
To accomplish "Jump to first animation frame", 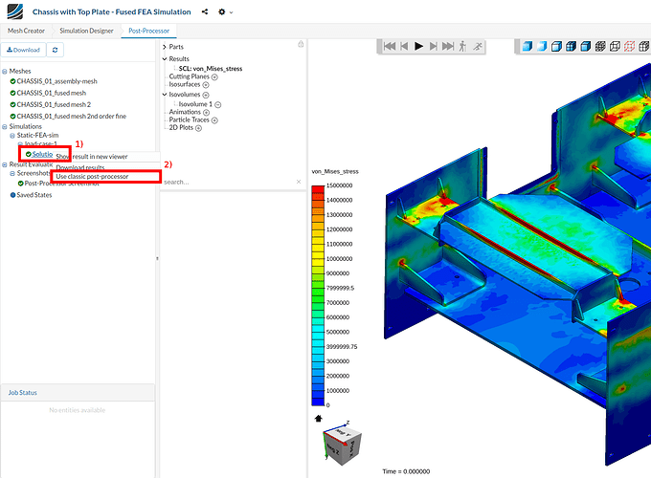I will tap(390, 46).
